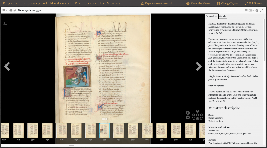This screenshot has height=148, width=267.
Task: Pan the image up
Action: coord(198,111)
